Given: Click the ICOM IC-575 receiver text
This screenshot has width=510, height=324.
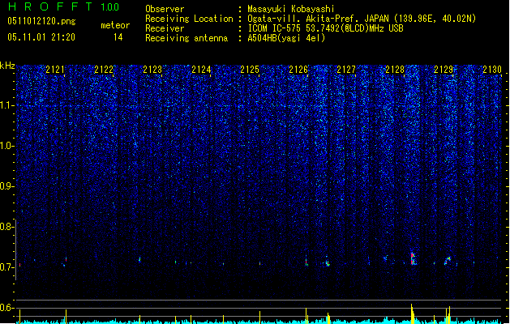Looking at the screenshot, I should pyautogui.click(x=326, y=28).
